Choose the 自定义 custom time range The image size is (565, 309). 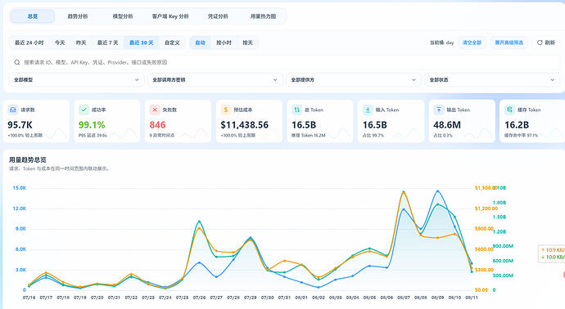(x=172, y=43)
